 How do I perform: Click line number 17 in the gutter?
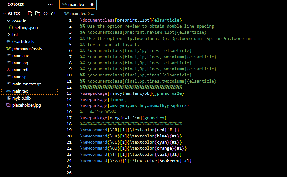[x=69, y=118]
